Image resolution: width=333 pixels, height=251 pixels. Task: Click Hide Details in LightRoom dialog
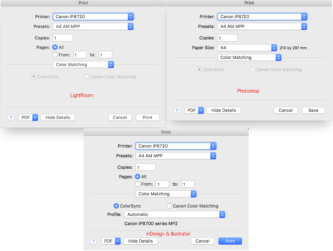[x=58, y=117]
